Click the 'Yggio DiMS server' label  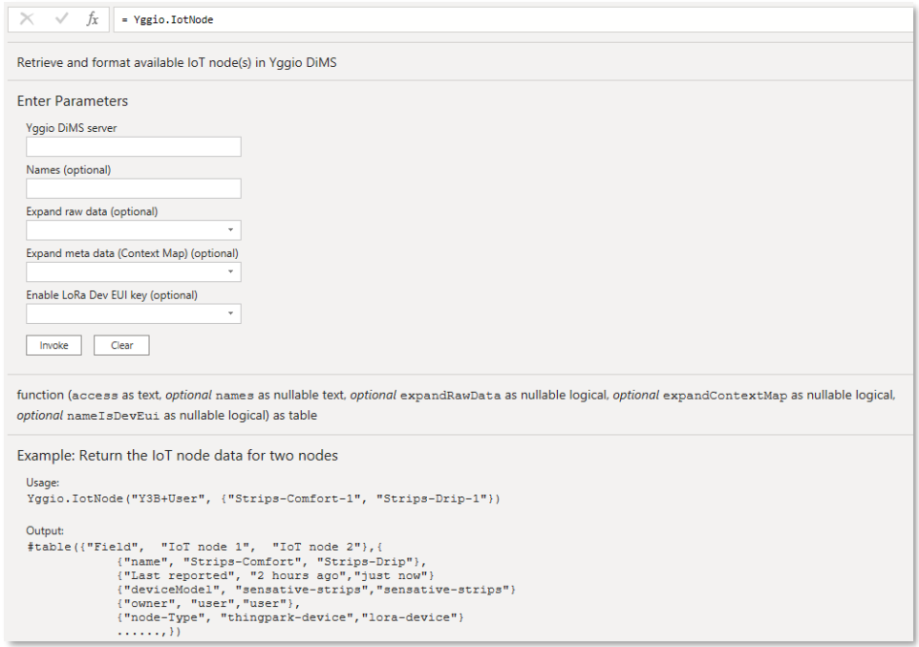click(71, 128)
